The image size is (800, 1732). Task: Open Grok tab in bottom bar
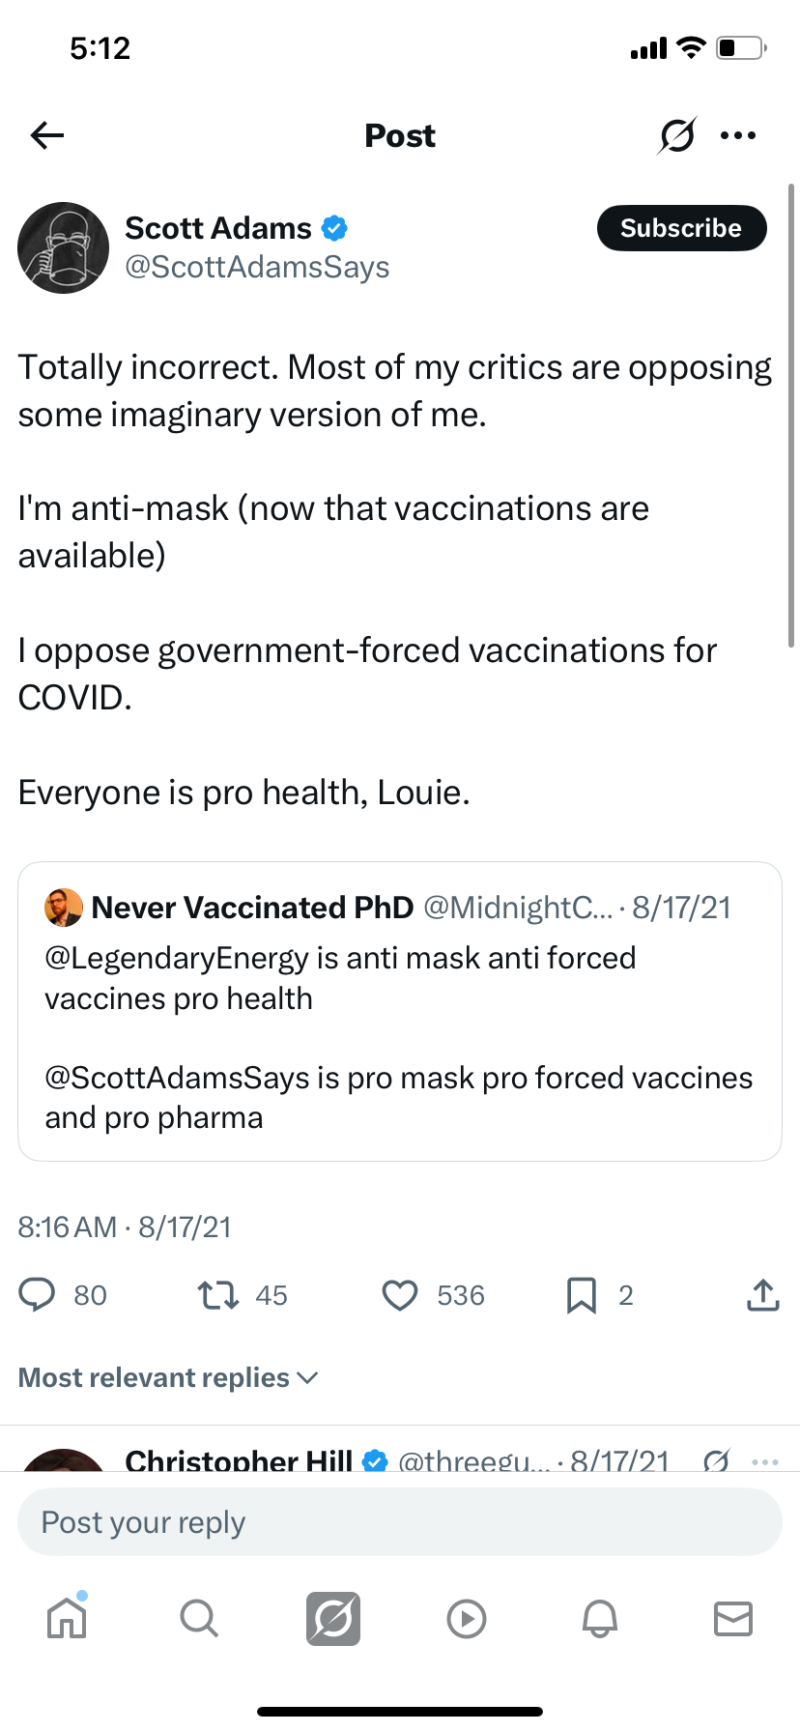pyautogui.click(x=333, y=1618)
